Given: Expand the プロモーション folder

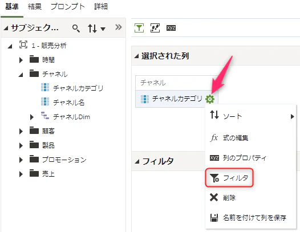Looking at the screenshot, I should point(21,160).
